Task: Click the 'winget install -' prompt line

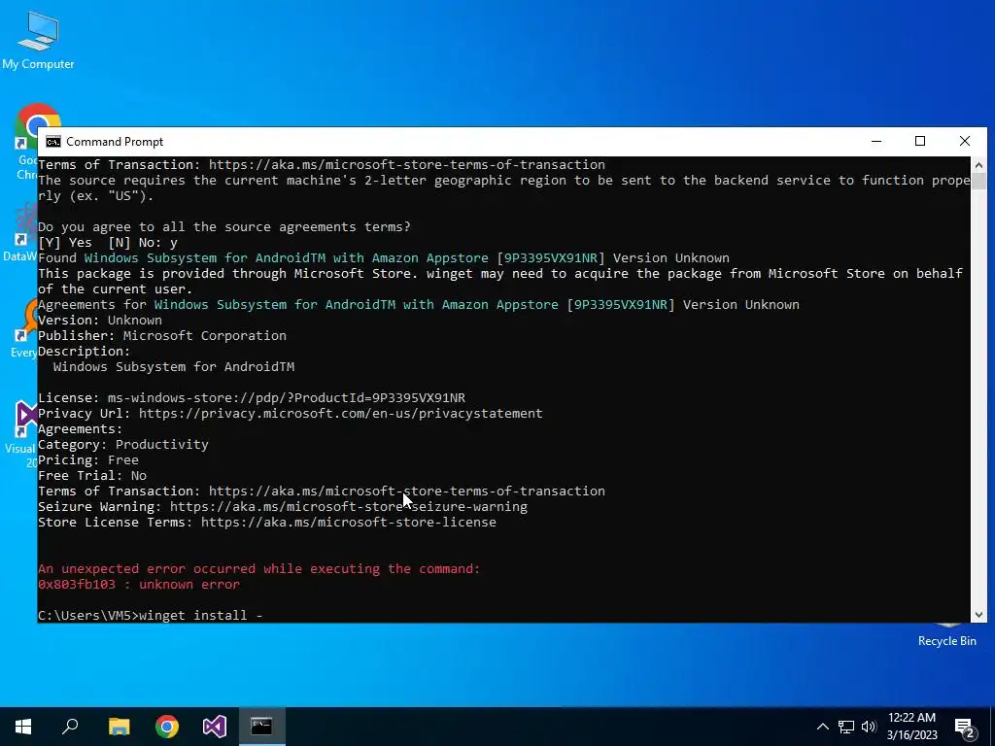Action: coord(151,615)
